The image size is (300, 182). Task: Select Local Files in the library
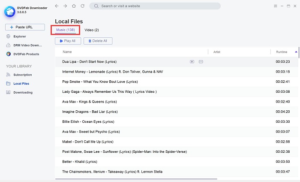pyautogui.click(x=21, y=84)
